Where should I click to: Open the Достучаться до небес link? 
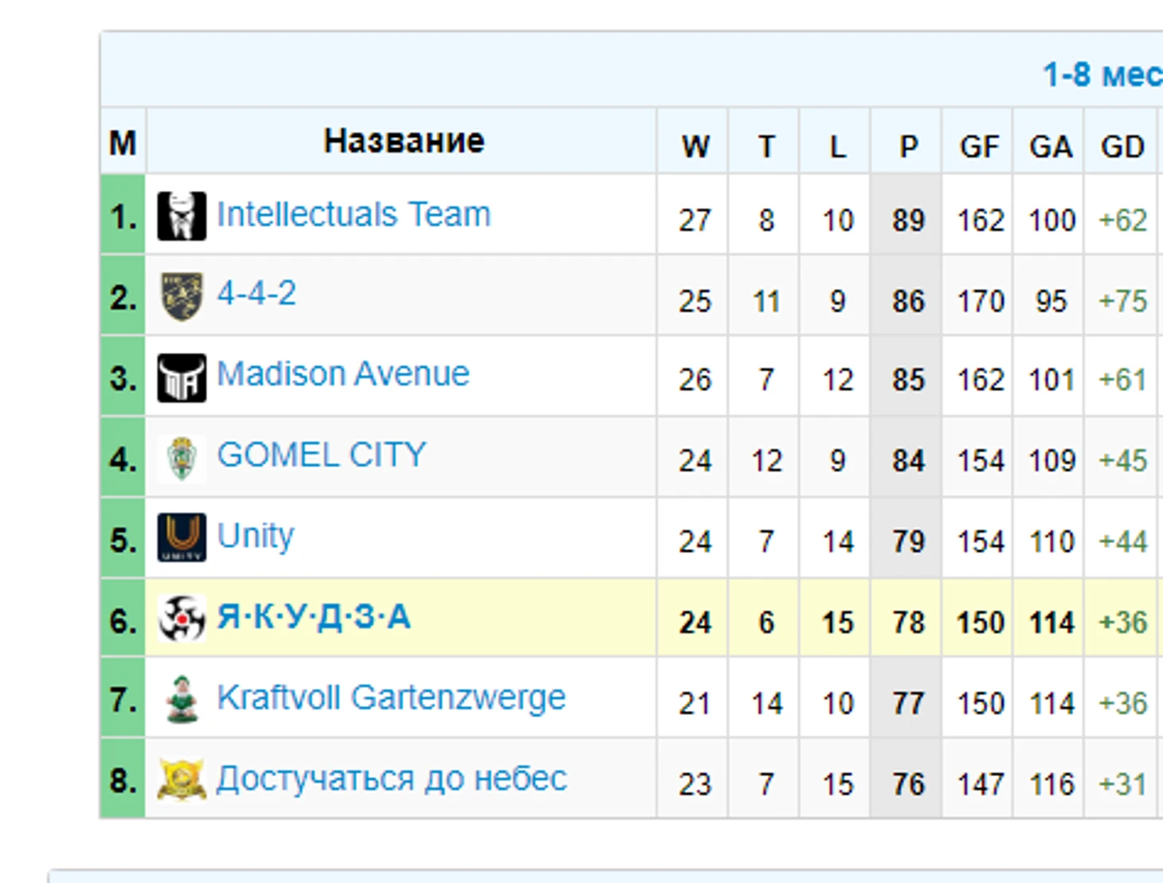pos(392,779)
